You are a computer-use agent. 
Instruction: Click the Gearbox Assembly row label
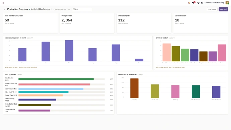11,84
